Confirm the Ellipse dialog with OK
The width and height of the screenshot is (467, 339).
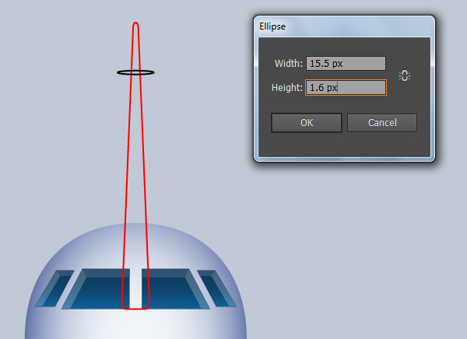(307, 123)
